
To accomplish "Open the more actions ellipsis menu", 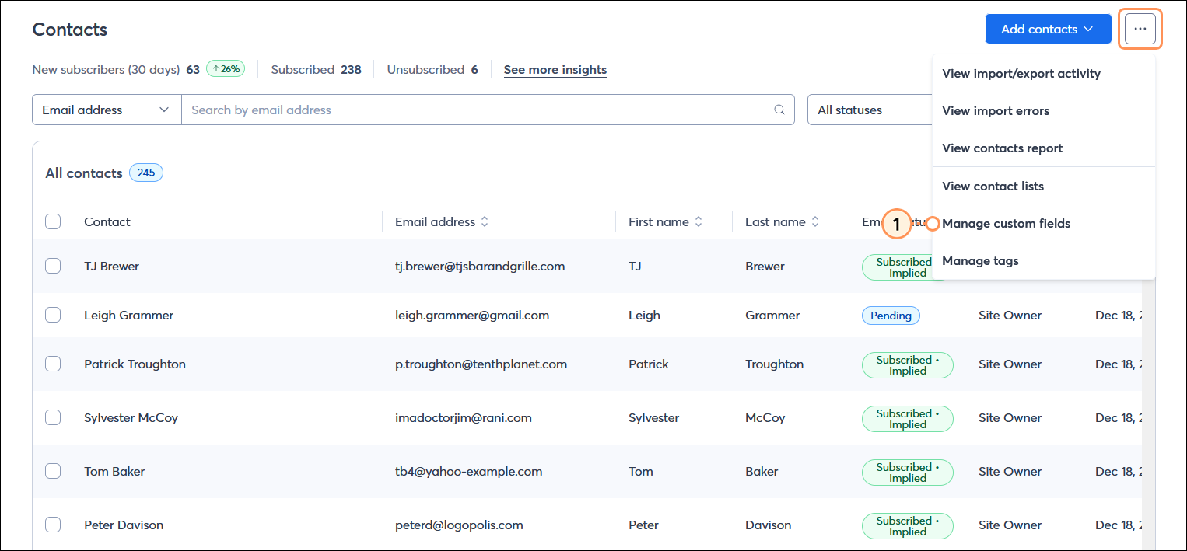I will coord(1140,28).
